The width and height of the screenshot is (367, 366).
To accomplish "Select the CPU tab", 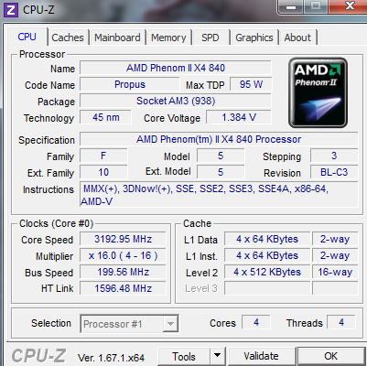I will [x=27, y=37].
